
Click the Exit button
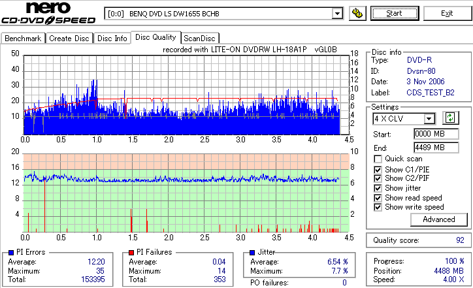pos(447,13)
